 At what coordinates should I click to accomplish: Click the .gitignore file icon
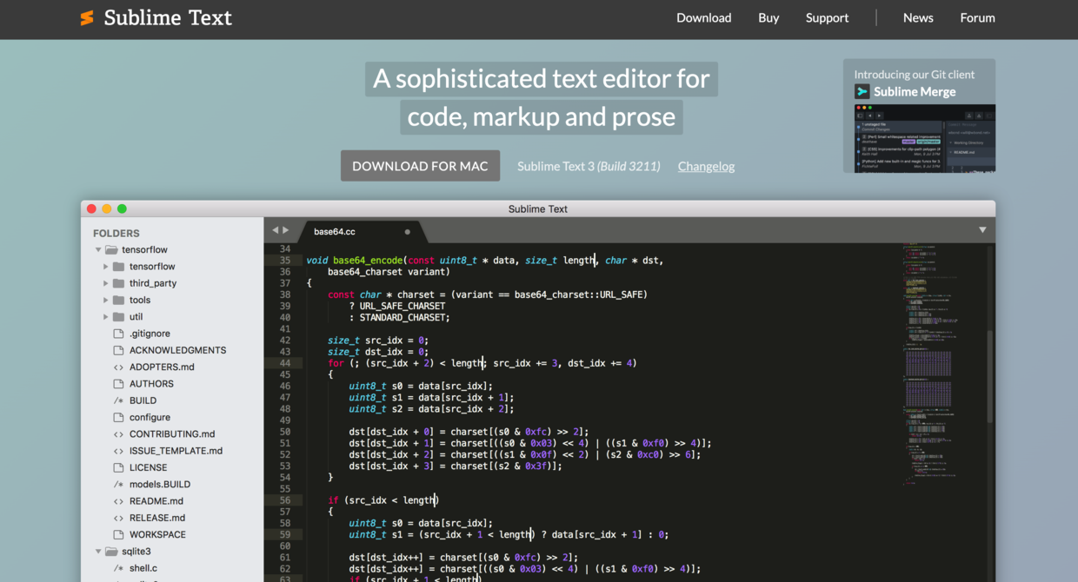118,333
